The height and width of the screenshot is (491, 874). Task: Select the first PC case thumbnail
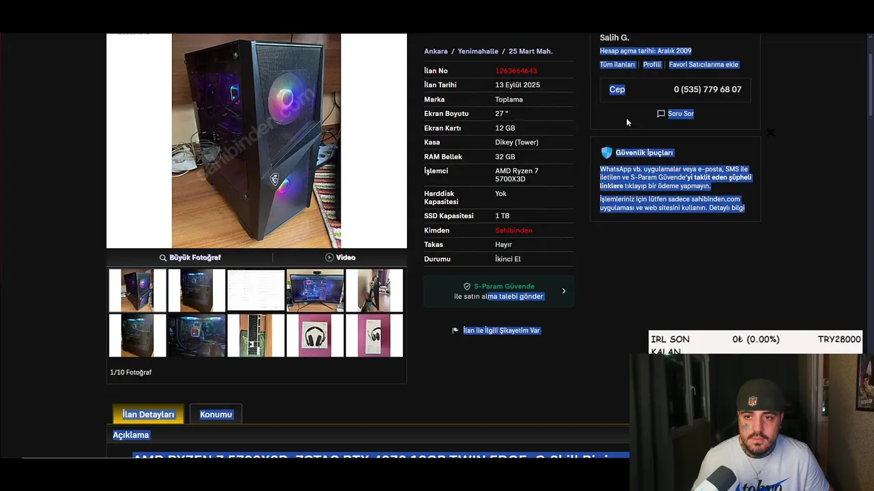click(137, 291)
